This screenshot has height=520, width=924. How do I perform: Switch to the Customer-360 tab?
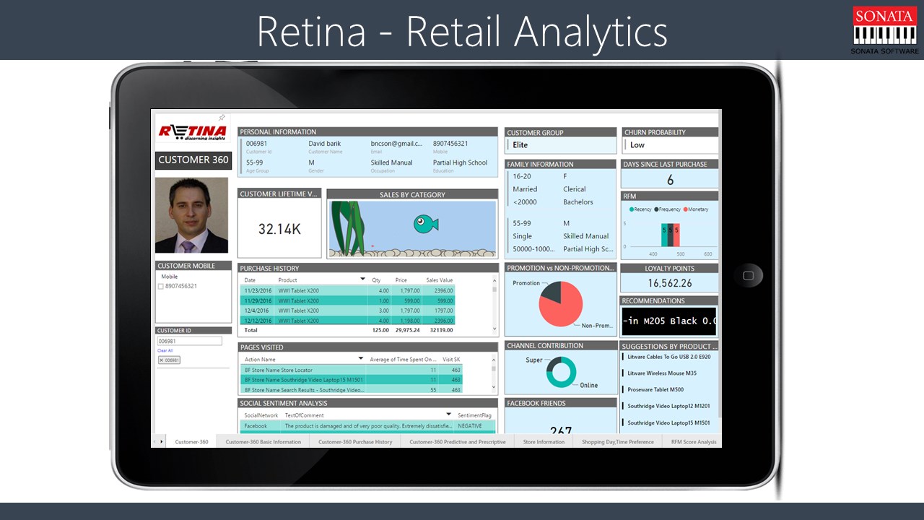(x=191, y=441)
